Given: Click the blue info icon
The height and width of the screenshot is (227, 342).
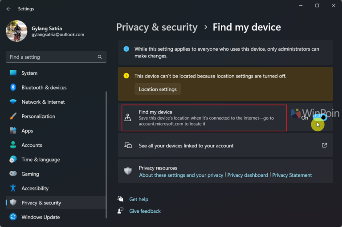Looking at the screenshot, I should 126,49.
